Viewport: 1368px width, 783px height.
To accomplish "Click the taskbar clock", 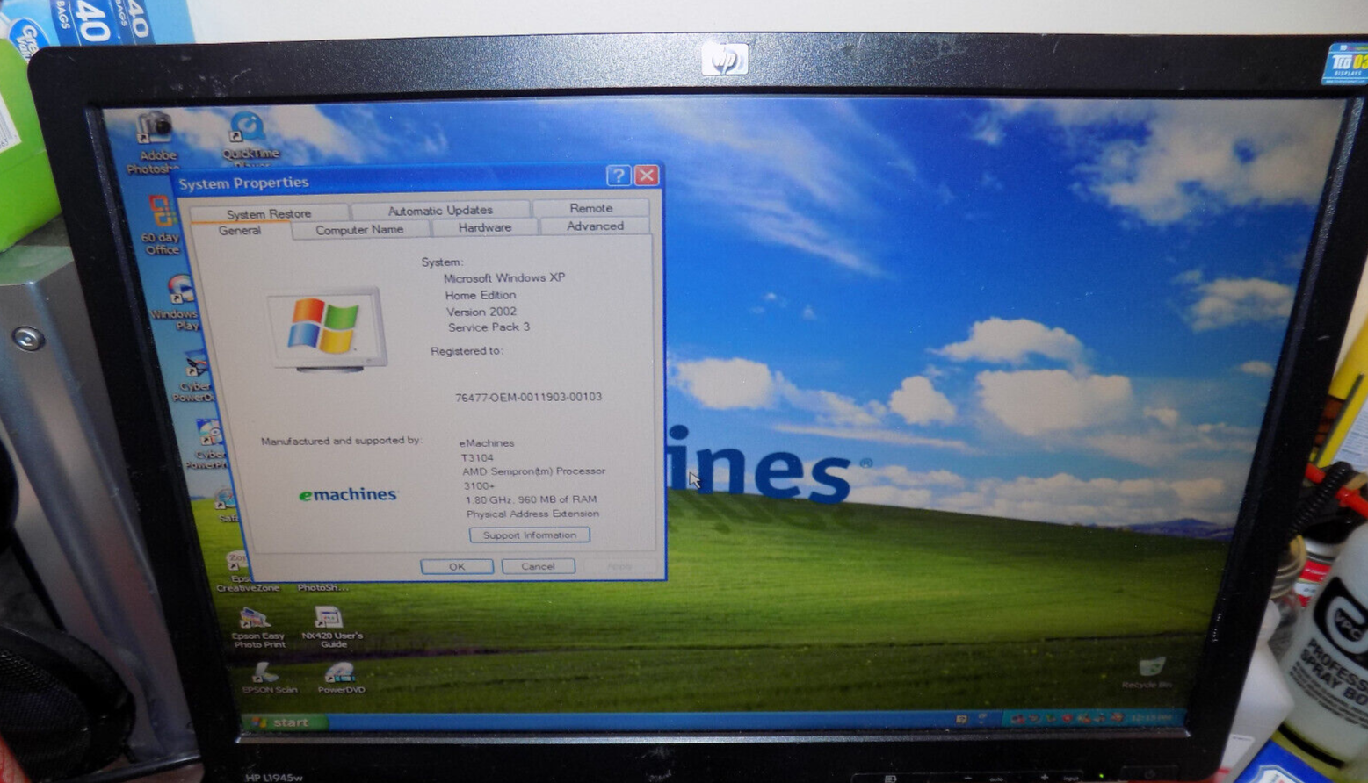I will click(1149, 718).
